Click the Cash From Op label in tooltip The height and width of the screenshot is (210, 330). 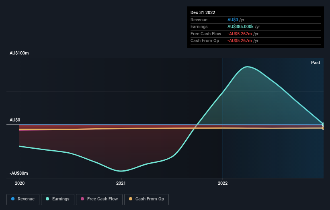[x=205, y=41]
